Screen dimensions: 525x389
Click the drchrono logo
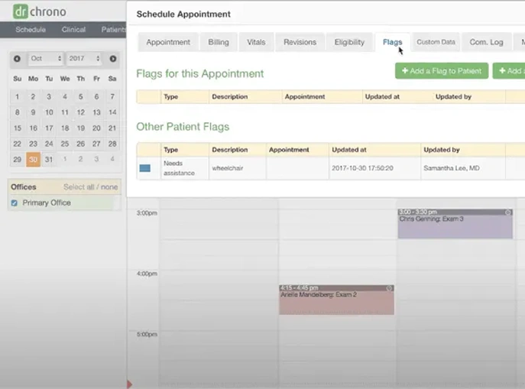40,11
